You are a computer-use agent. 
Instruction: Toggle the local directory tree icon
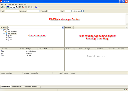tap(11, 7)
